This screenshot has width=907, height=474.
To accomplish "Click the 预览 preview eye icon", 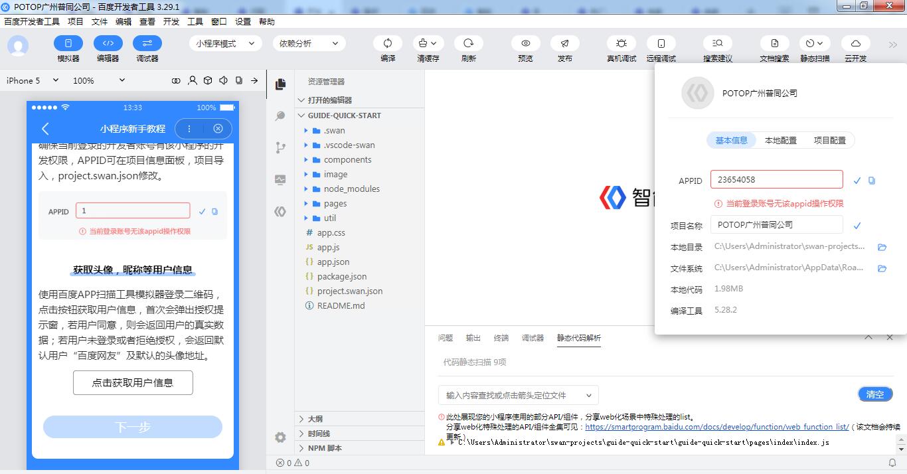I will pos(525,43).
